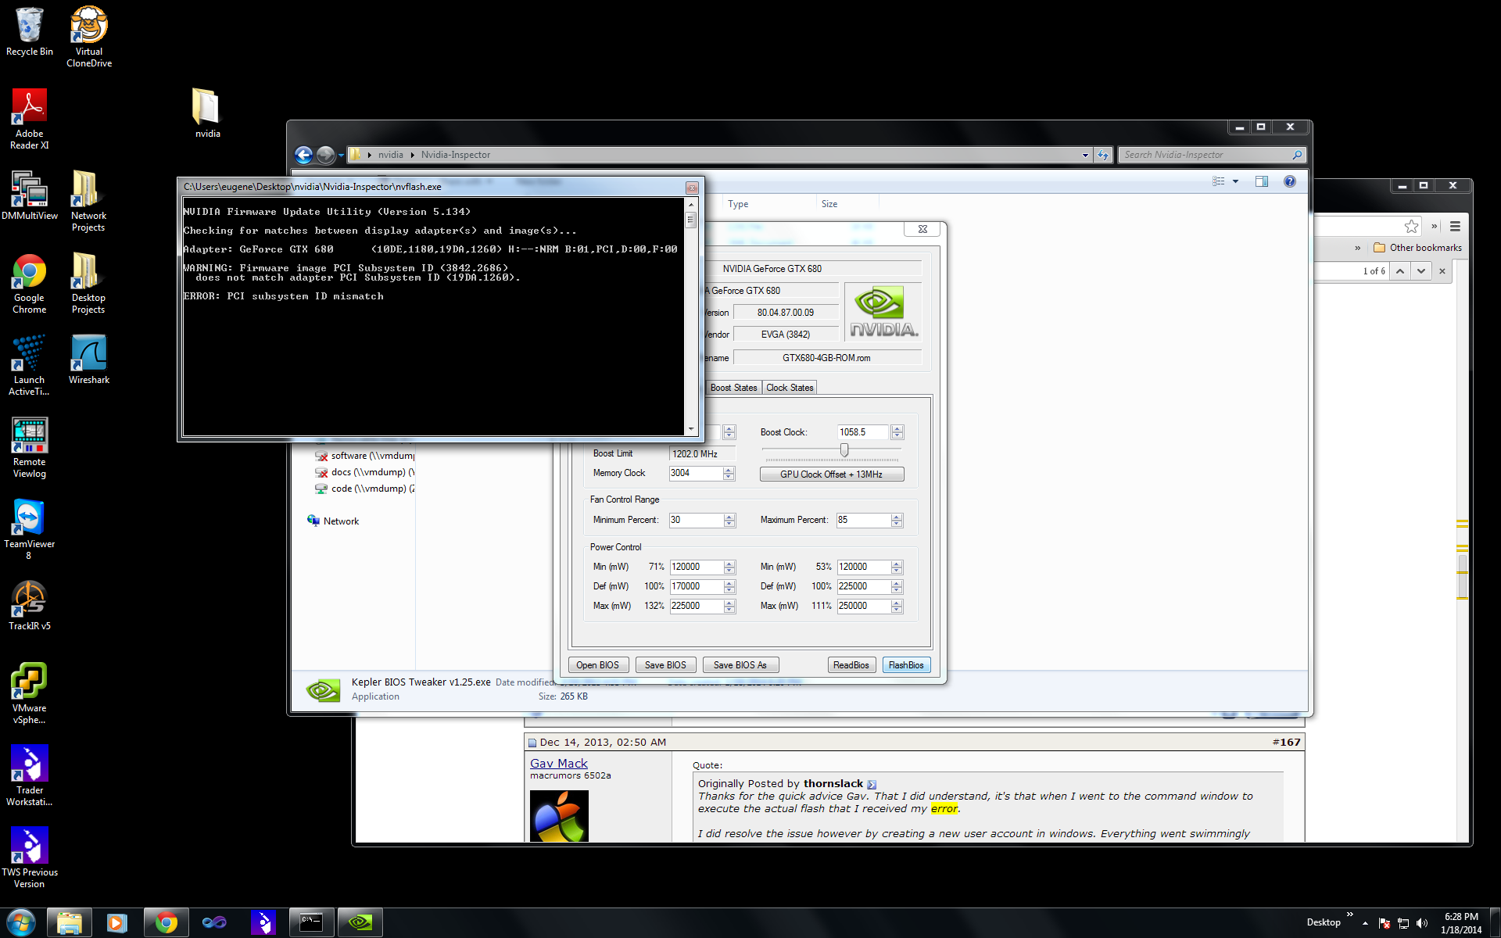Viewport: 1501px width, 938px height.
Task: Go to next find result in Chrome
Action: point(1420,271)
